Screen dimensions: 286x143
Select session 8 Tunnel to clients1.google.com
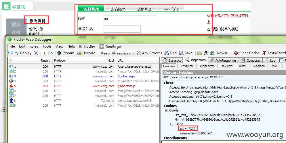[x=84, y=101]
